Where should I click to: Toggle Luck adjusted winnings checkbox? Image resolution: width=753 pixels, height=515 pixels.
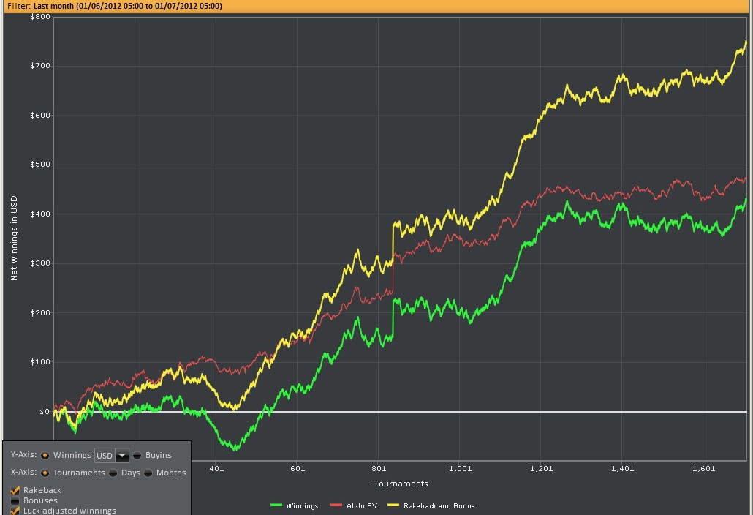coord(15,511)
